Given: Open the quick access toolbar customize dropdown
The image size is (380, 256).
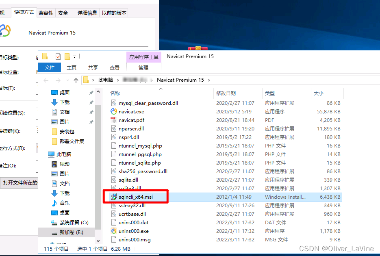Looking at the screenshot, I should [75, 57].
